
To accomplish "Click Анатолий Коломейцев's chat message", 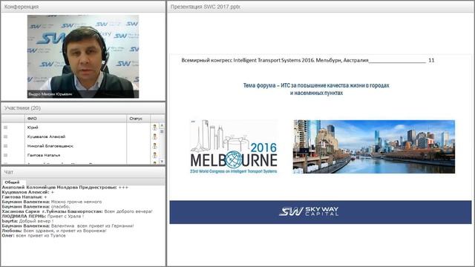I will 65,188.
